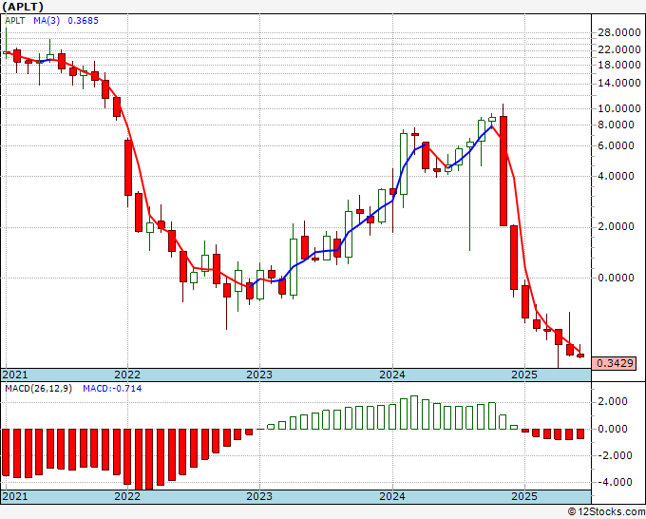646x519 pixels.
Task: Click the 0.3685 moving average value
Action: pyautogui.click(x=84, y=20)
